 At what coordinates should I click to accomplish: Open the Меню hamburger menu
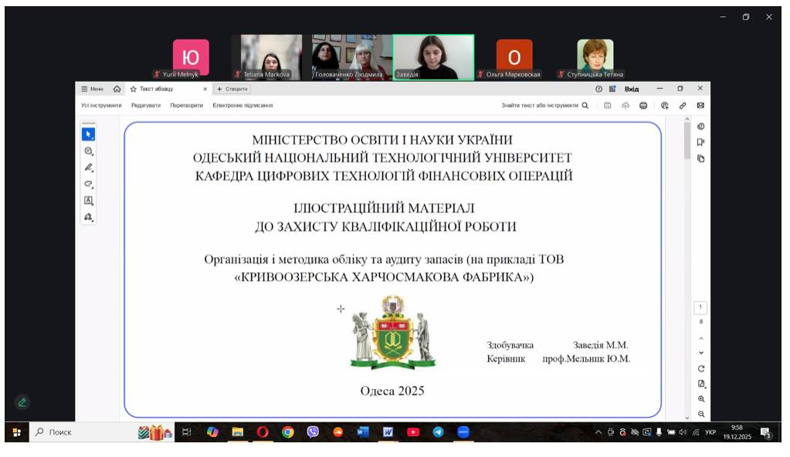(92, 89)
